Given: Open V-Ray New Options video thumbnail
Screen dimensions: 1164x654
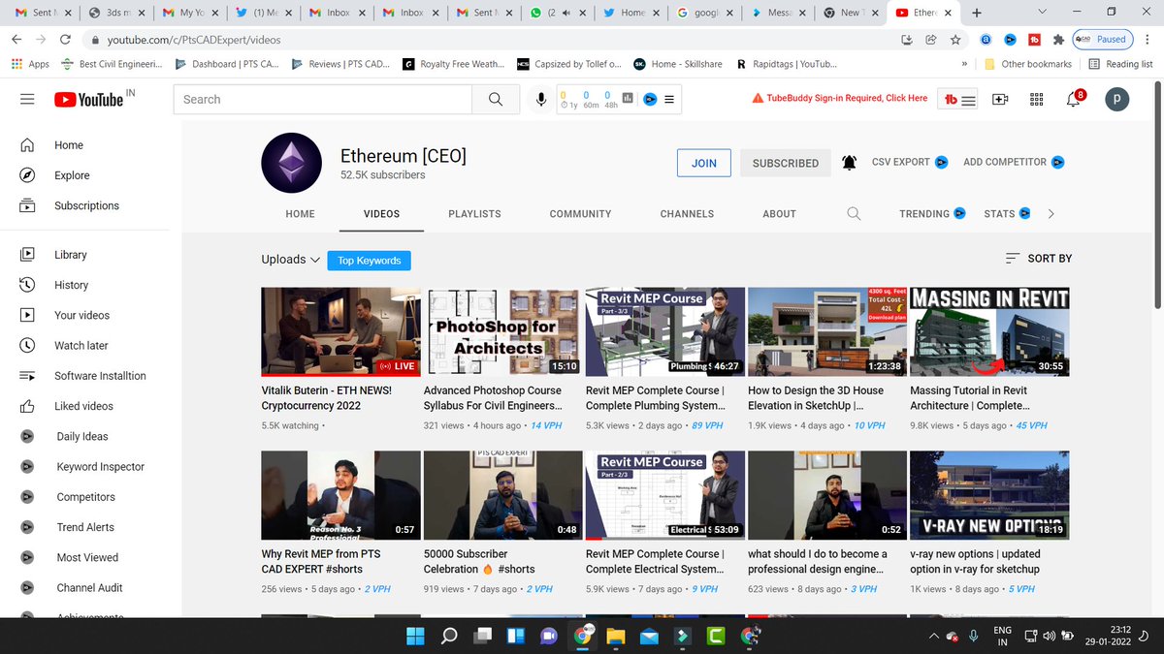Looking at the screenshot, I should point(989,495).
